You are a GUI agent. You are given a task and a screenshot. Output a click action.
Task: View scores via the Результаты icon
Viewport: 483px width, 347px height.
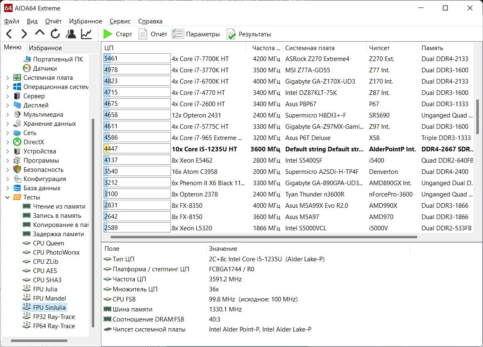(230, 34)
